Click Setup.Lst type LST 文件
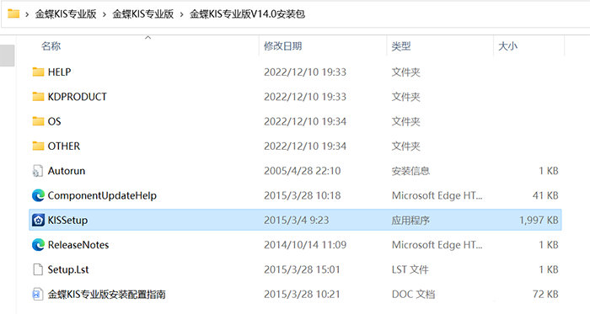 [410, 269]
